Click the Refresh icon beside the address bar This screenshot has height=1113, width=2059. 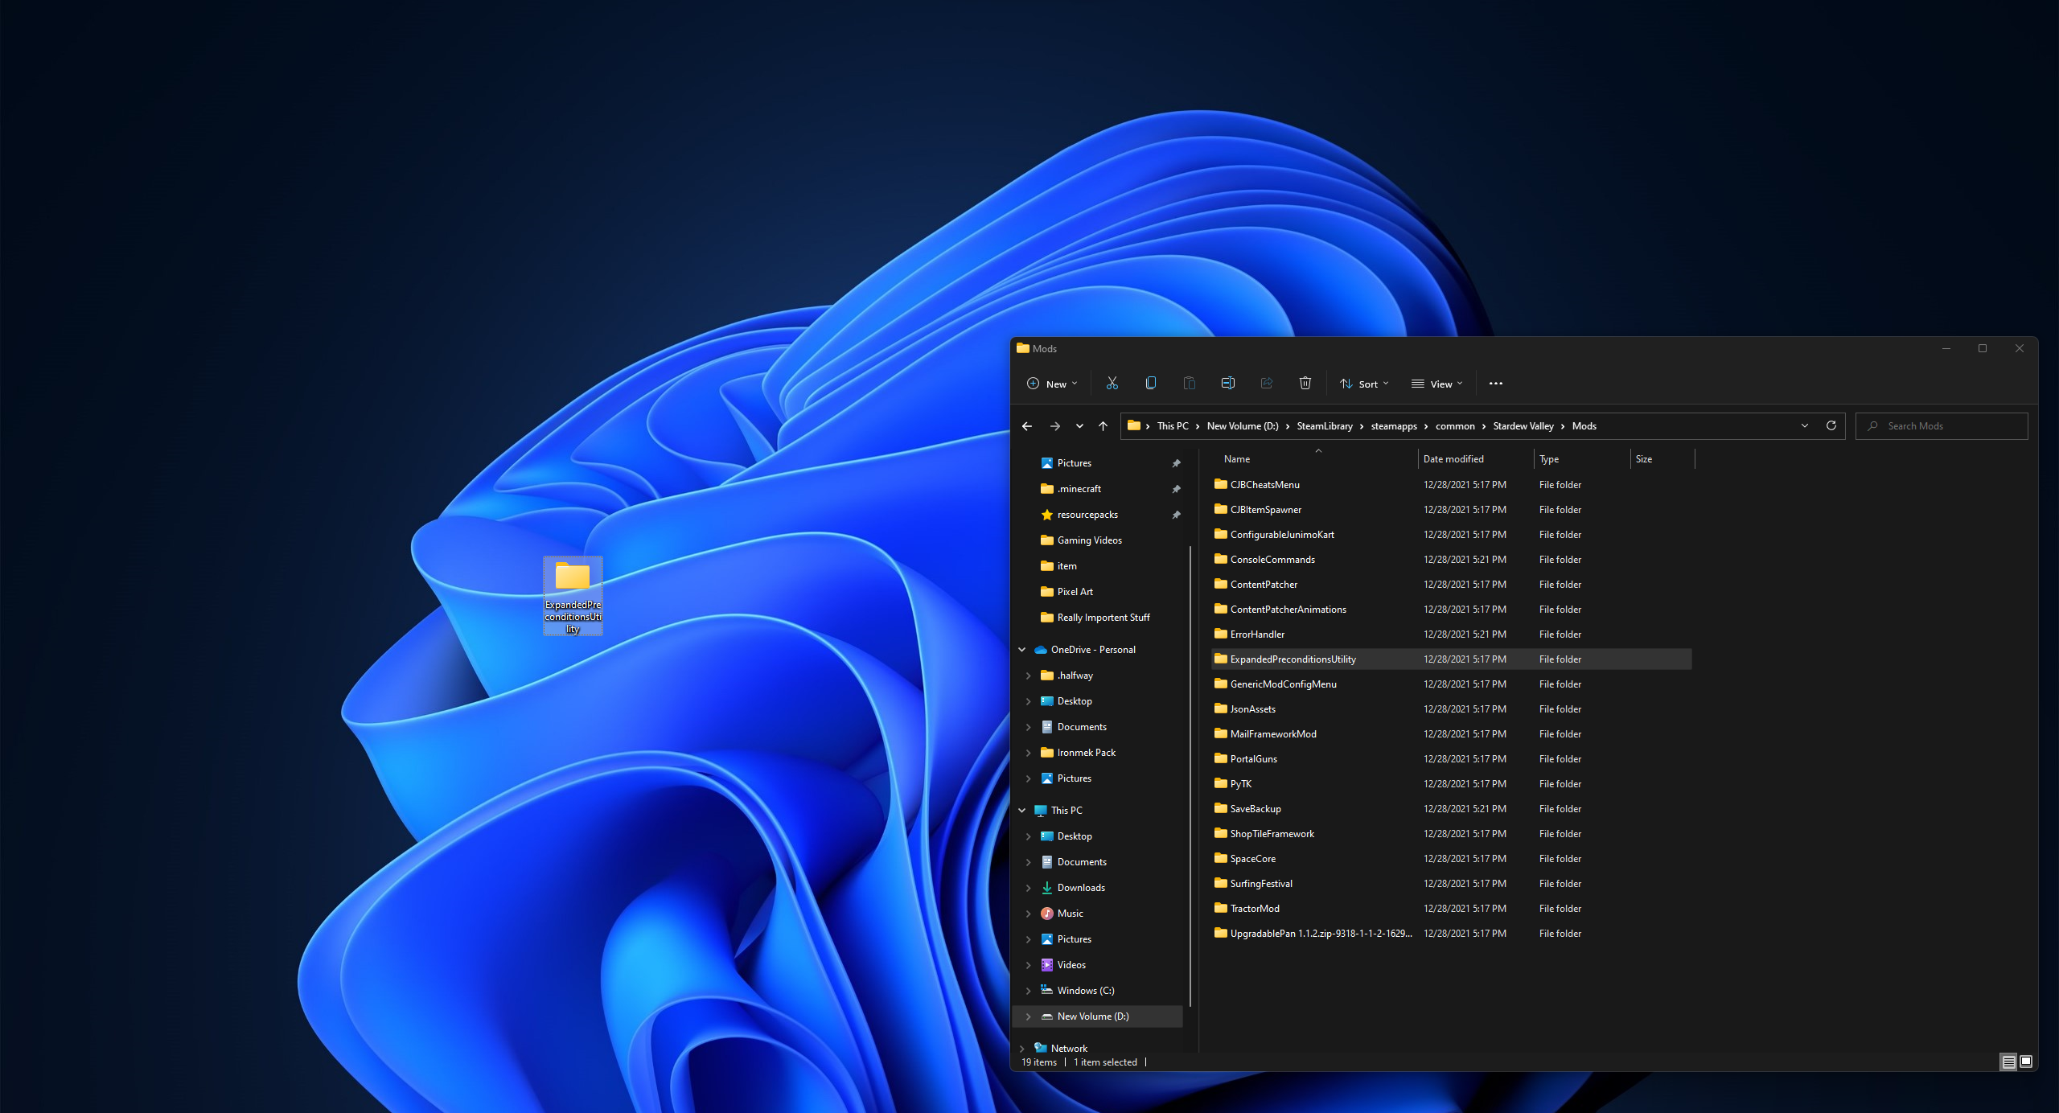(x=1831, y=426)
